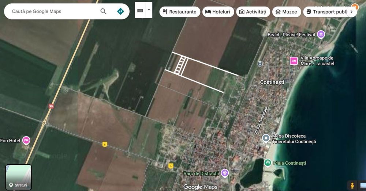Activate the Street View pegman icon
366x191 pixels.
352,186
